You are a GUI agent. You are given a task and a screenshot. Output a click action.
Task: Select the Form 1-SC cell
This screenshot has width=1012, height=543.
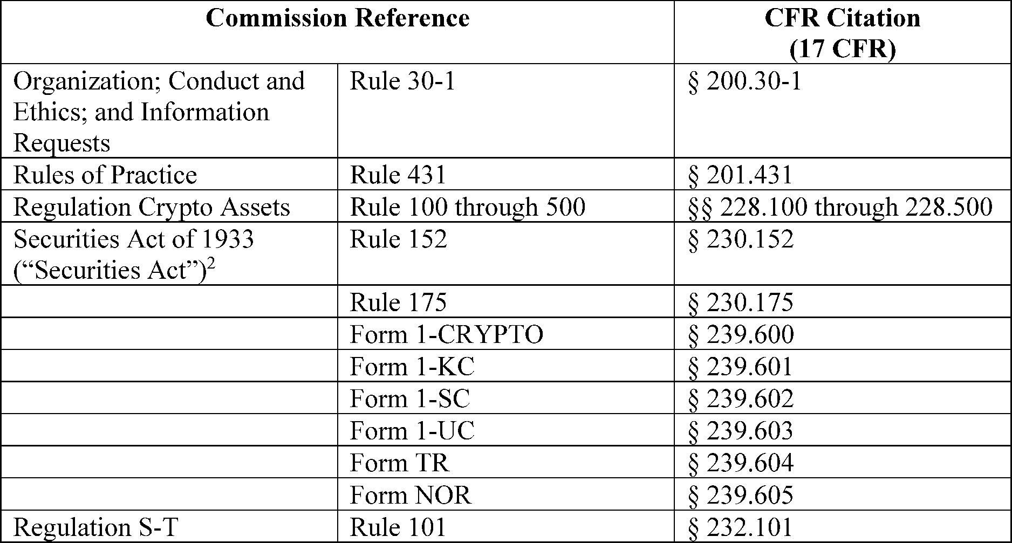point(506,397)
